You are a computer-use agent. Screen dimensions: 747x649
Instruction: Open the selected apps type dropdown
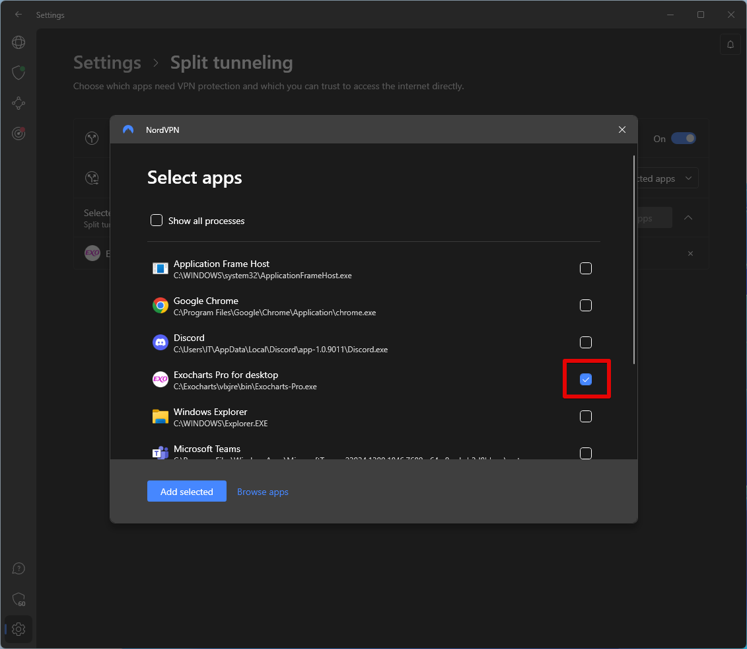tap(668, 178)
